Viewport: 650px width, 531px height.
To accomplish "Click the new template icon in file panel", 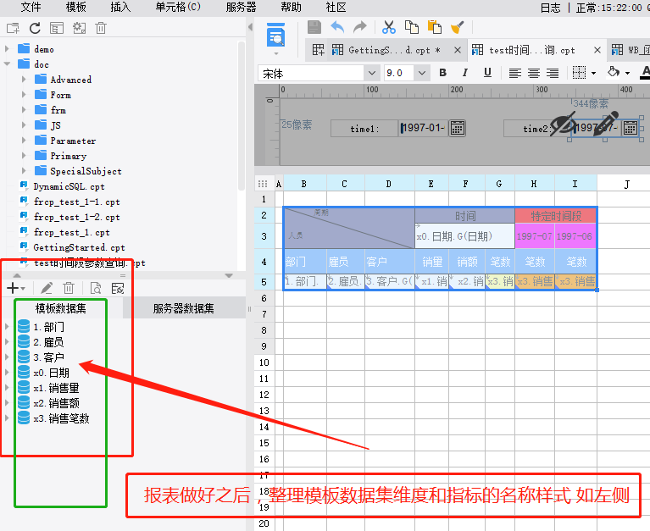I will coord(13,28).
